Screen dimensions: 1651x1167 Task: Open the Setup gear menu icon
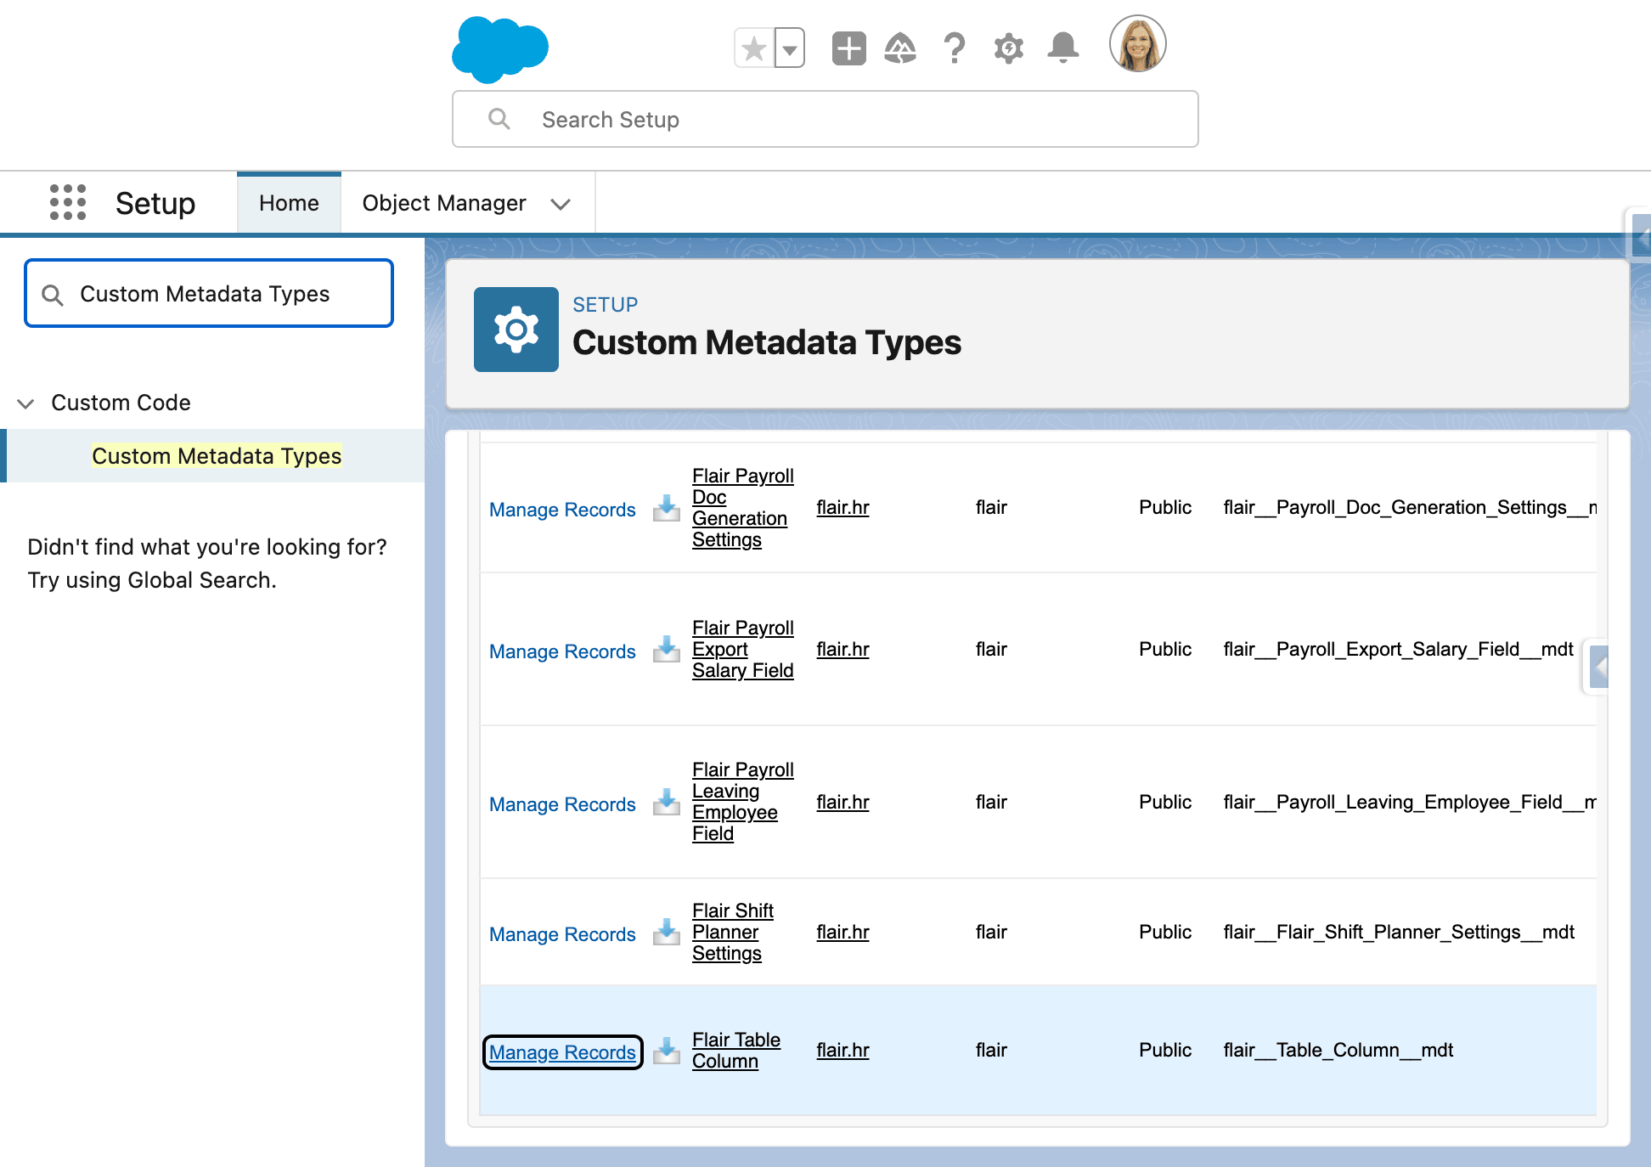(1009, 48)
